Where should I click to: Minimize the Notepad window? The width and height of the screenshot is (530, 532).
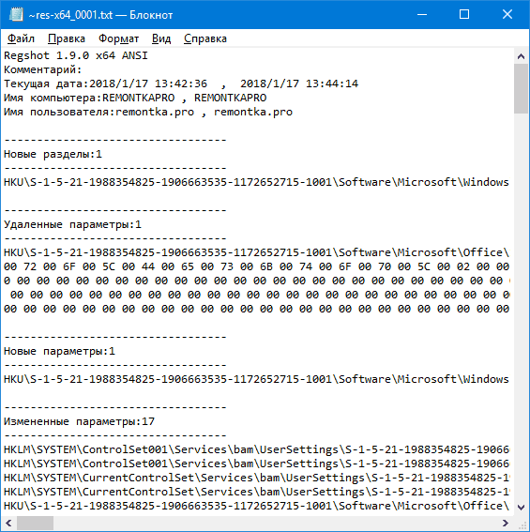click(422, 15)
